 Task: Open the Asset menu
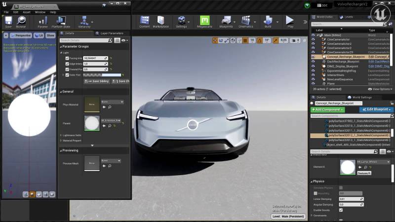[x=27, y=12]
